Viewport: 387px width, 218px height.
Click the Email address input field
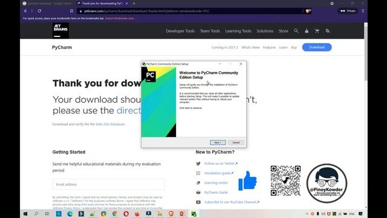click(108, 184)
